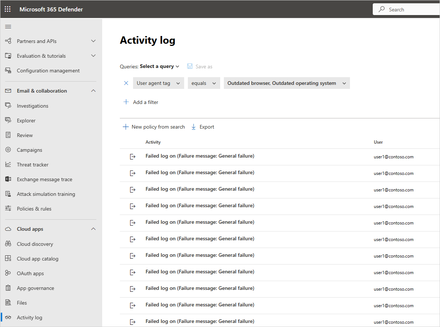The width and height of the screenshot is (440, 327).
Task: Collapse the navigation using the hamburger icon
Action: [8, 26]
